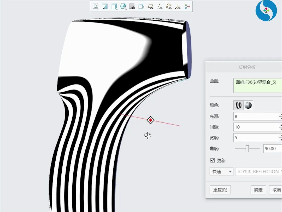Click the 曲面 surface collector box

257,85
